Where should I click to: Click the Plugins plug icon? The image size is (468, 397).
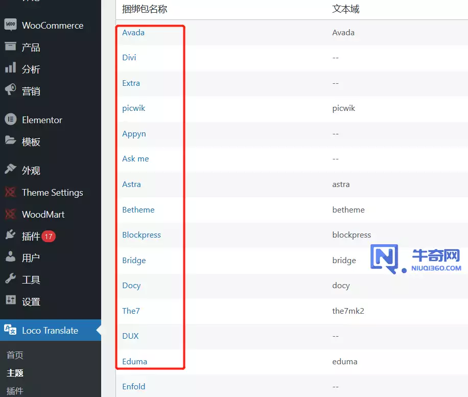click(x=10, y=235)
